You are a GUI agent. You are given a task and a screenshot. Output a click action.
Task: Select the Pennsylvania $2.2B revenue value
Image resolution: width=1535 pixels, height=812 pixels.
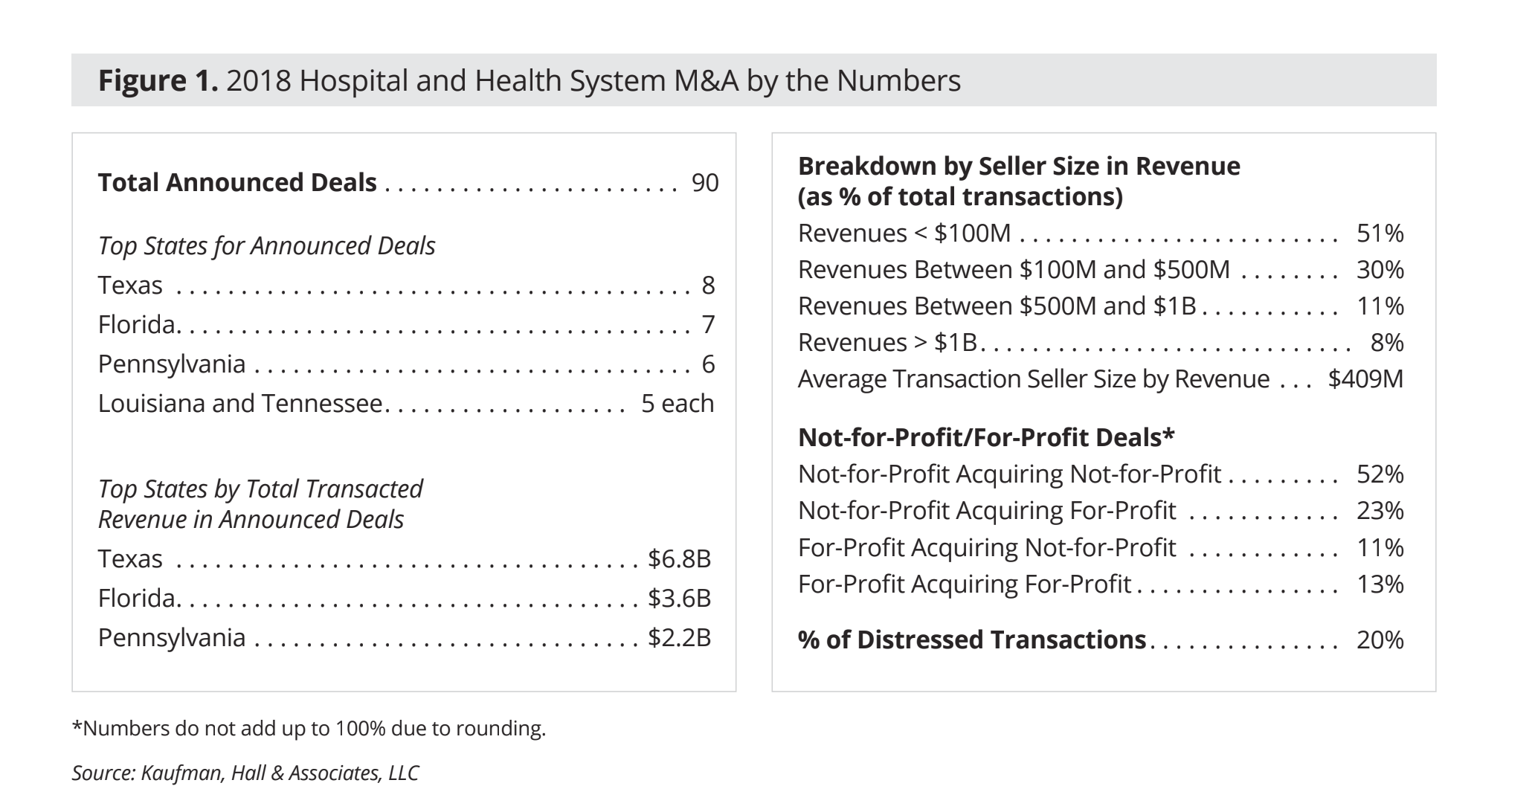coord(679,638)
